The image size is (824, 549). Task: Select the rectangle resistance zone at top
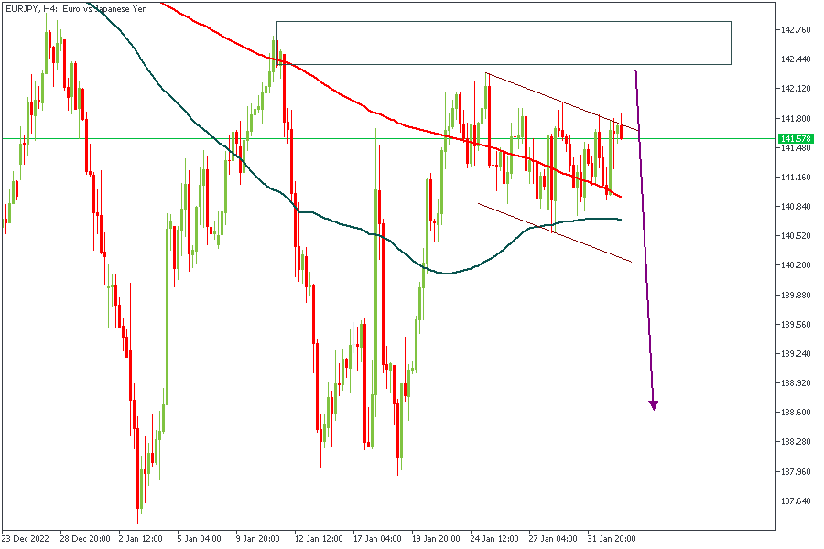[x=504, y=43]
